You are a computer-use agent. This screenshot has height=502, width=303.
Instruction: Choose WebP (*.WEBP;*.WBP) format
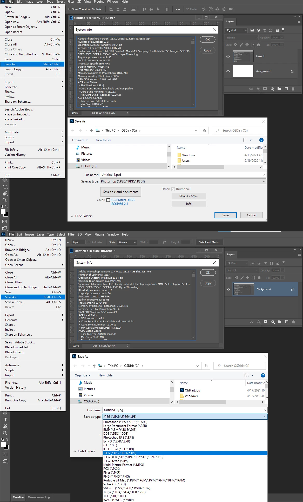[x=118, y=500]
